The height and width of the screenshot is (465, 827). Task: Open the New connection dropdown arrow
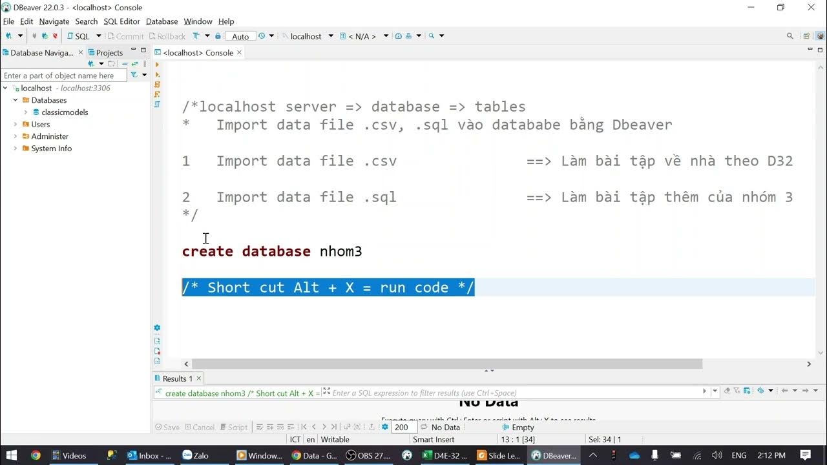pos(20,36)
